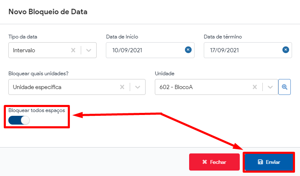300x176 pixels.
Task: Expand Bloquear quais unidades dropdown arrow
Action: coord(138,87)
